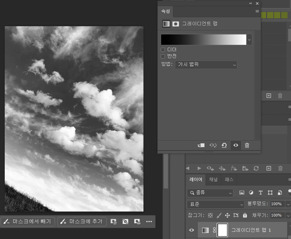Filter layers by type (T) icon
The width and height of the screenshot is (291, 239).
pyautogui.click(x=260, y=193)
